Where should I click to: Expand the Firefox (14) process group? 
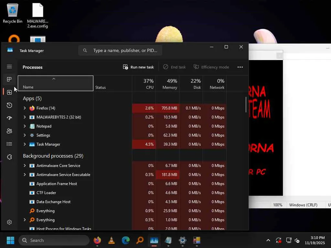25,108
